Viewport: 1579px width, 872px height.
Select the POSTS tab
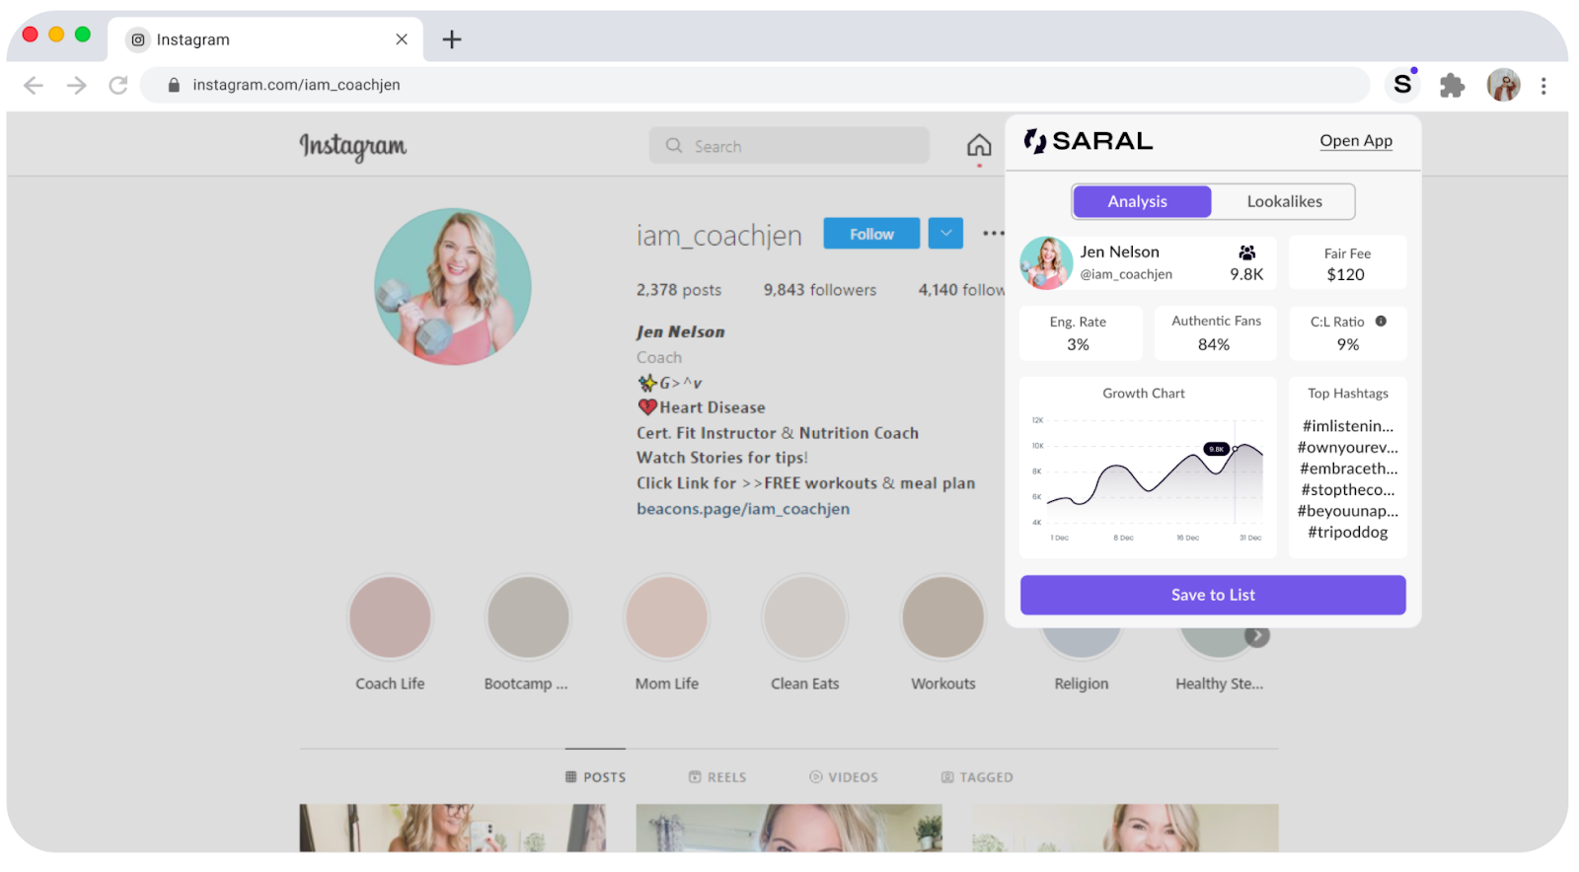[x=595, y=777]
